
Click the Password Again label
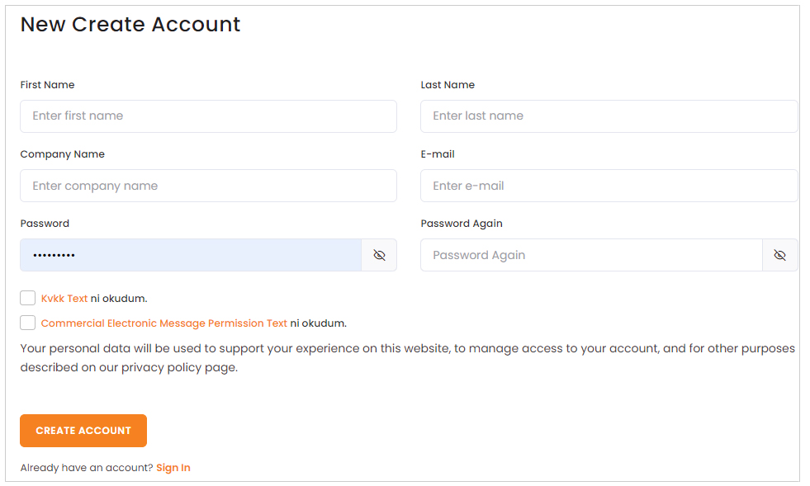[x=462, y=224]
